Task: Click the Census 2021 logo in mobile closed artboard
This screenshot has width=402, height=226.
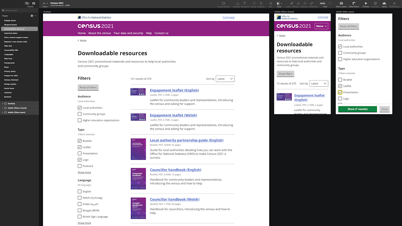Action: pyautogui.click(x=294, y=26)
